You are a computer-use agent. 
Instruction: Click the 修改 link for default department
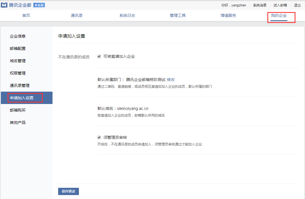click(171, 80)
